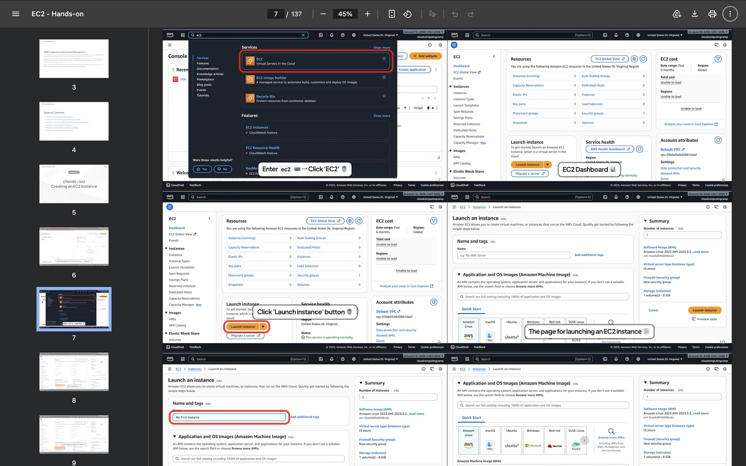Open page 3 thumbnail in sidebar

(74, 59)
